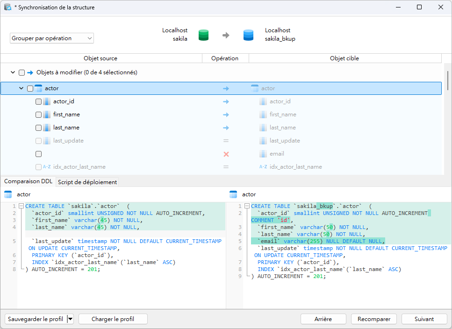Open the Grouper par opération dropdown
452x329 pixels.
point(52,38)
